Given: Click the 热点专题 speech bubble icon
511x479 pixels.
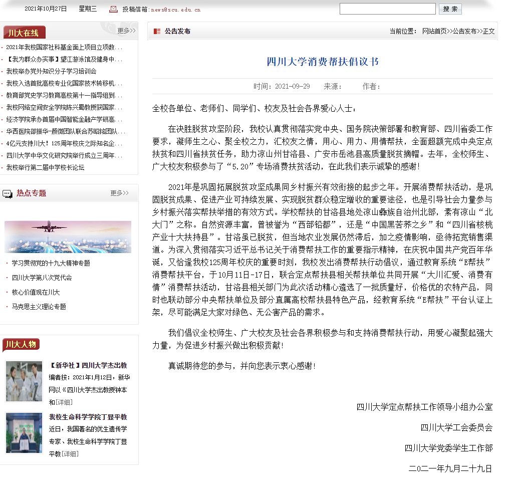Looking at the screenshot, I should click(8, 194).
